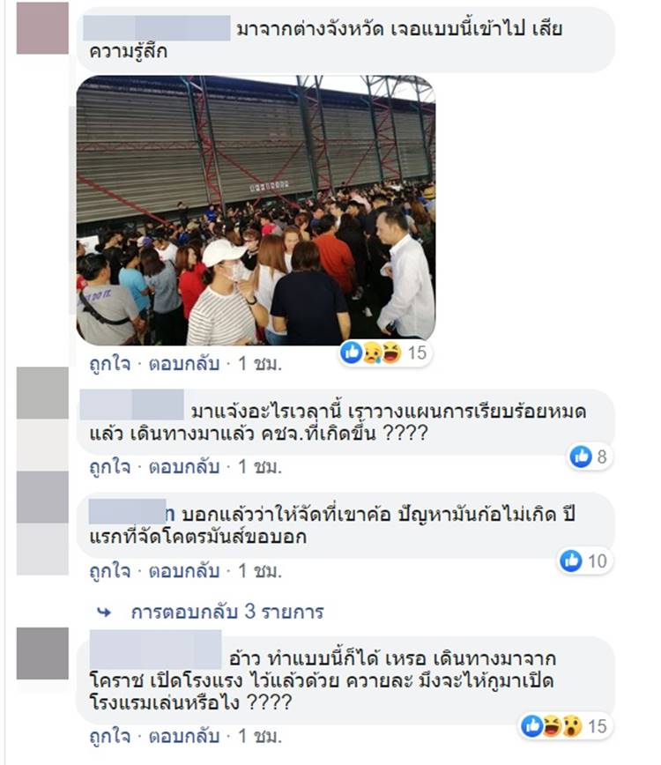This screenshot has height=765, width=661.
Task: Click the reply arrow icon beside 3 replies
Action: pos(104,612)
